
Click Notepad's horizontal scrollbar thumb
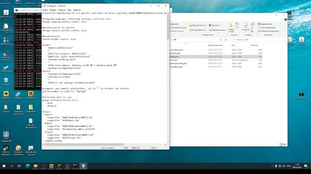tap(84, 145)
